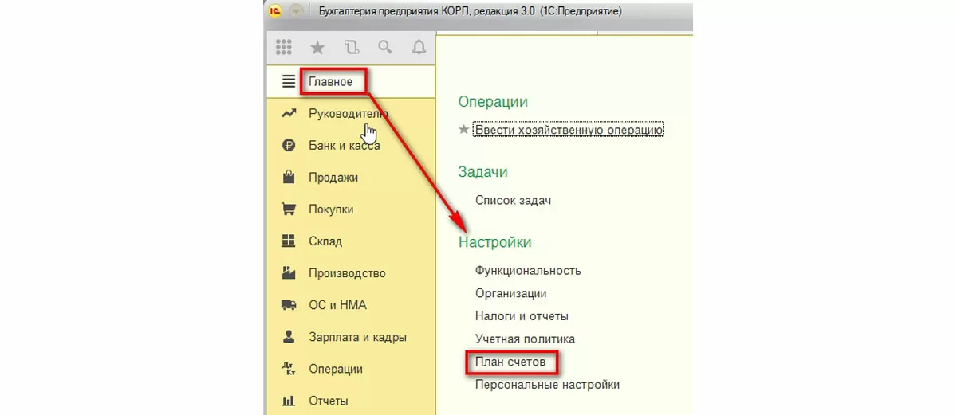The height and width of the screenshot is (415, 957).
Task: Open the Руководителю section
Action: 348,114
